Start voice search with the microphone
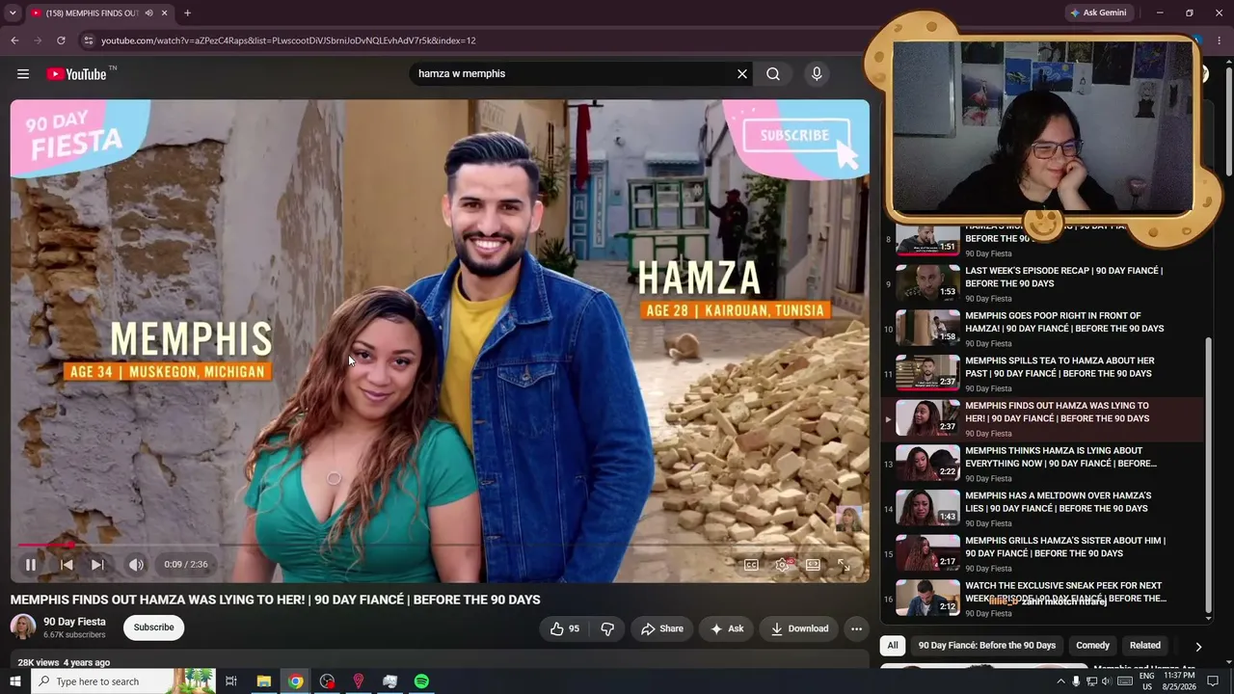Image resolution: width=1234 pixels, height=694 pixels. [x=817, y=74]
